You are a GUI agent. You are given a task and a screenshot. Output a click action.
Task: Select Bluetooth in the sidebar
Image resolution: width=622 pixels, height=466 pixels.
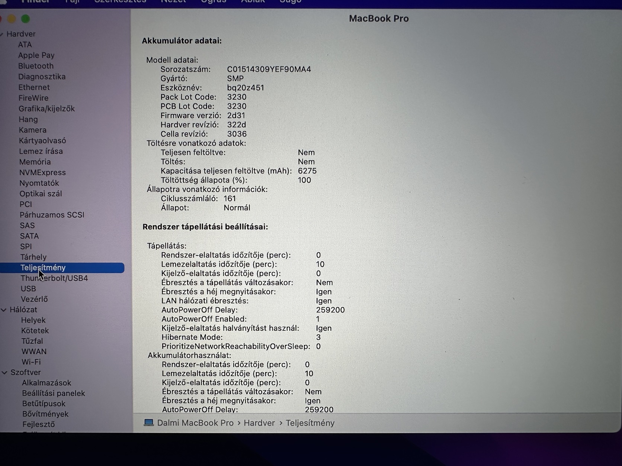(36, 66)
